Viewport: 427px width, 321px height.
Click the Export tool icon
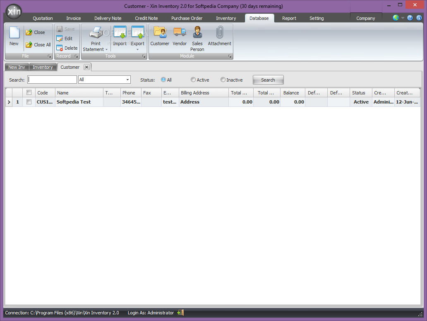point(137,33)
